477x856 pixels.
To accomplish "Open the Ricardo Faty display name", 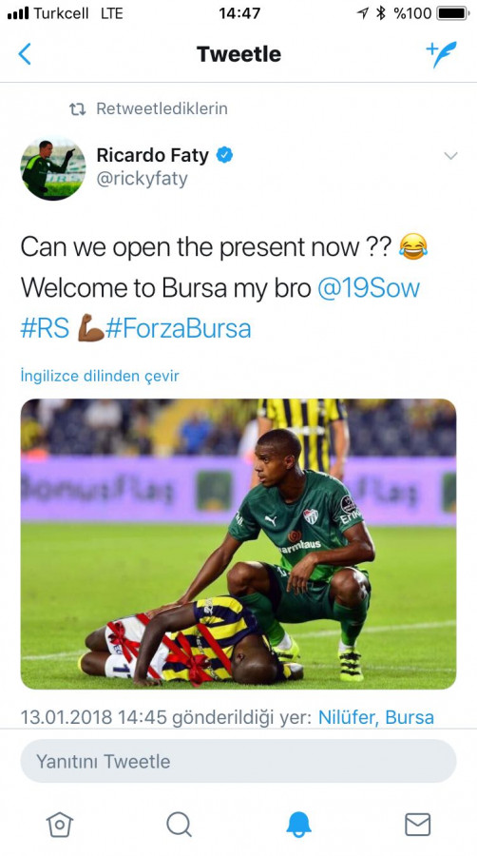I will point(153,156).
